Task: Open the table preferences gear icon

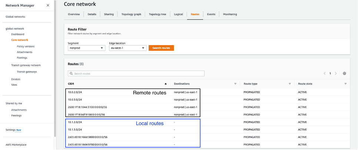Action: pos(345,74)
